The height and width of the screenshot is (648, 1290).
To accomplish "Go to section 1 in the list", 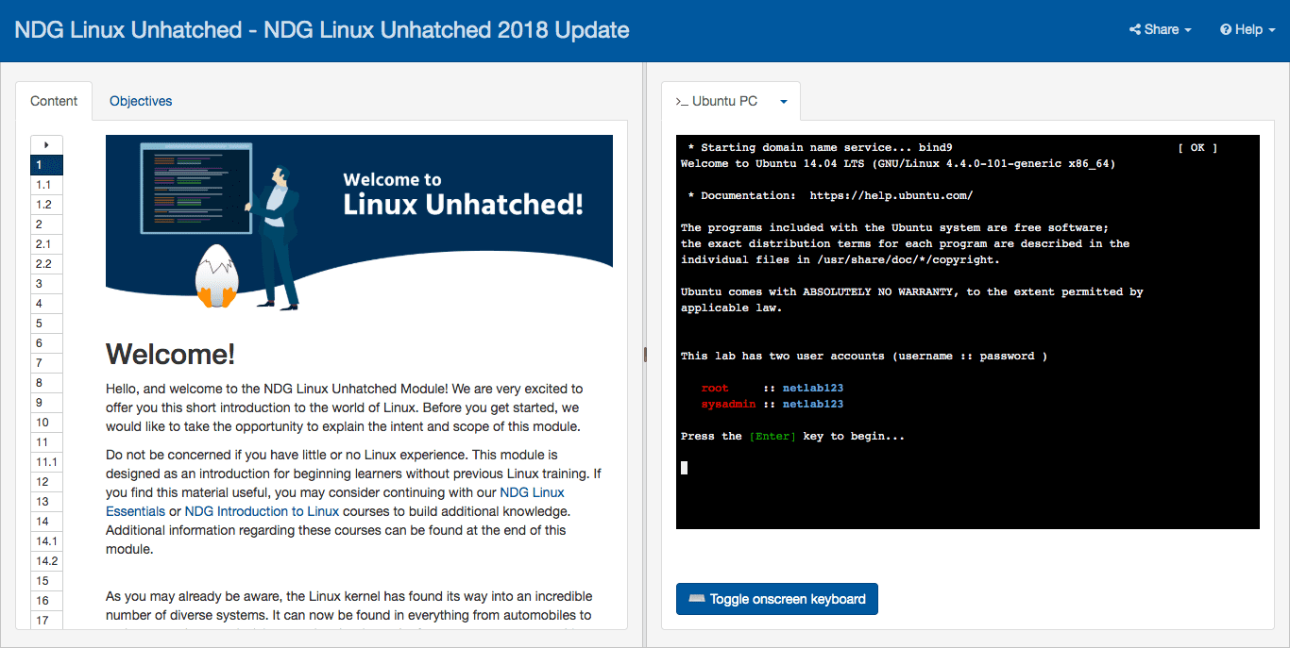I will [46, 165].
